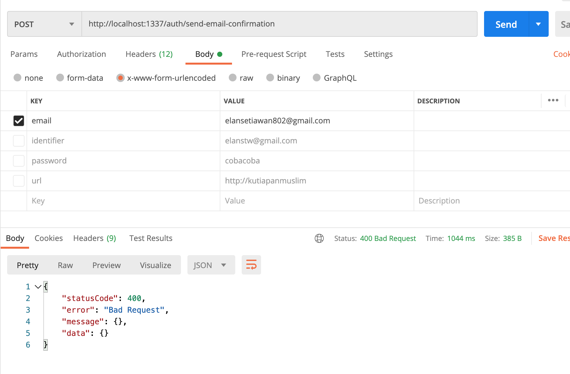Click the empty Description placeholder field

[492, 201]
